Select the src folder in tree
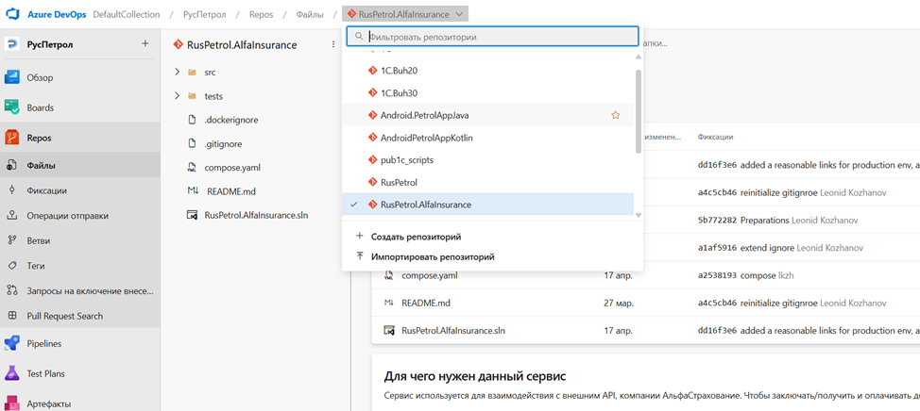 coord(210,72)
